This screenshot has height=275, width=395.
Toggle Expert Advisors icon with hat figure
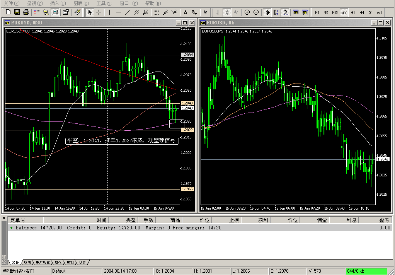[285, 12]
